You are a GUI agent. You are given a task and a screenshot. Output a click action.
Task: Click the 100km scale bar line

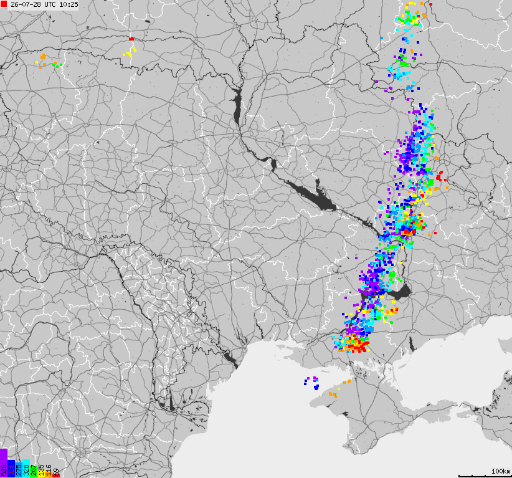pos(484,476)
